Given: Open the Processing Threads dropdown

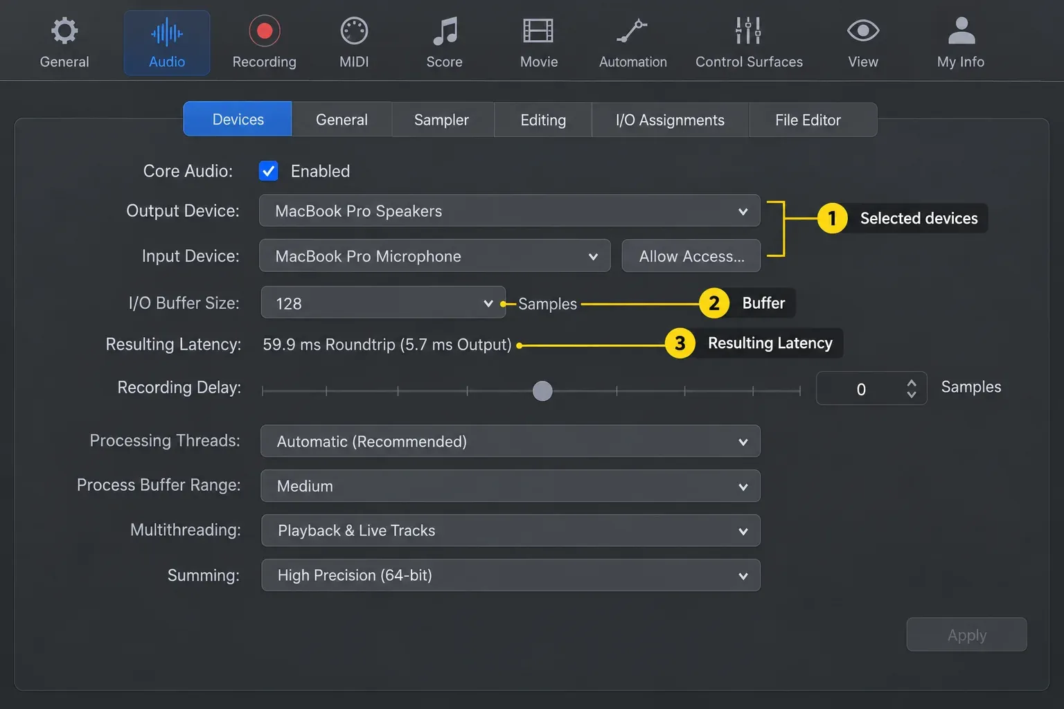Looking at the screenshot, I should pos(511,441).
